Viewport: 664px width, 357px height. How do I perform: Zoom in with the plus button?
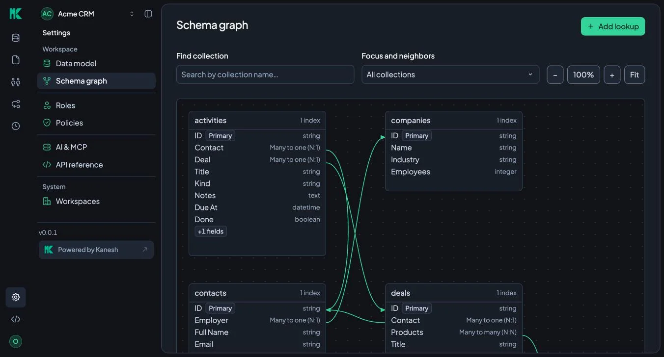[x=612, y=75]
